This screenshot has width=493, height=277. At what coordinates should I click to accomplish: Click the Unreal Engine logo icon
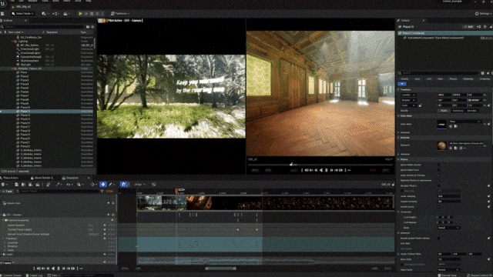pos(3,3)
